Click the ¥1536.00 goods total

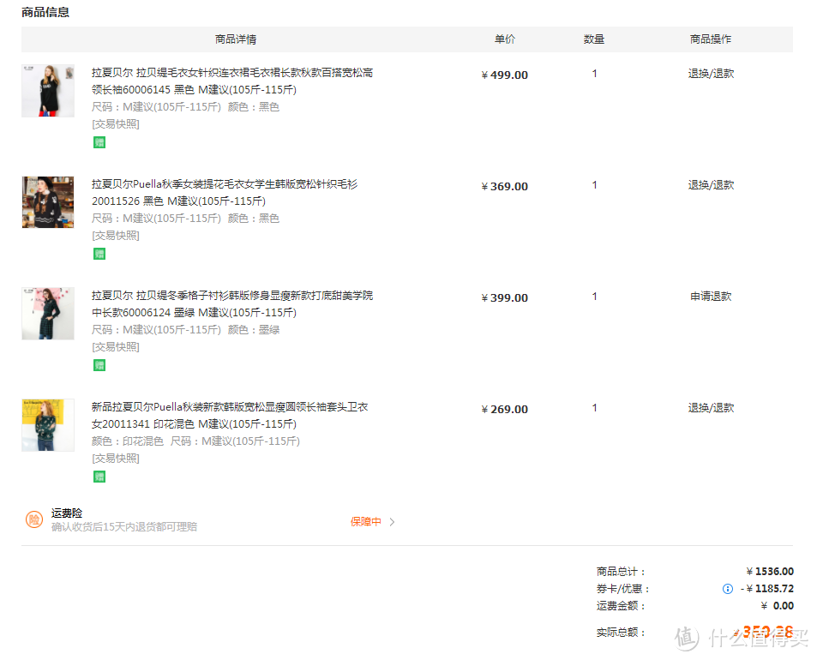pyautogui.click(x=770, y=572)
